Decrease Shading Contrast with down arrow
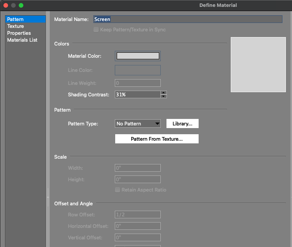Viewport: 292px width, 247px height. [x=164, y=96]
